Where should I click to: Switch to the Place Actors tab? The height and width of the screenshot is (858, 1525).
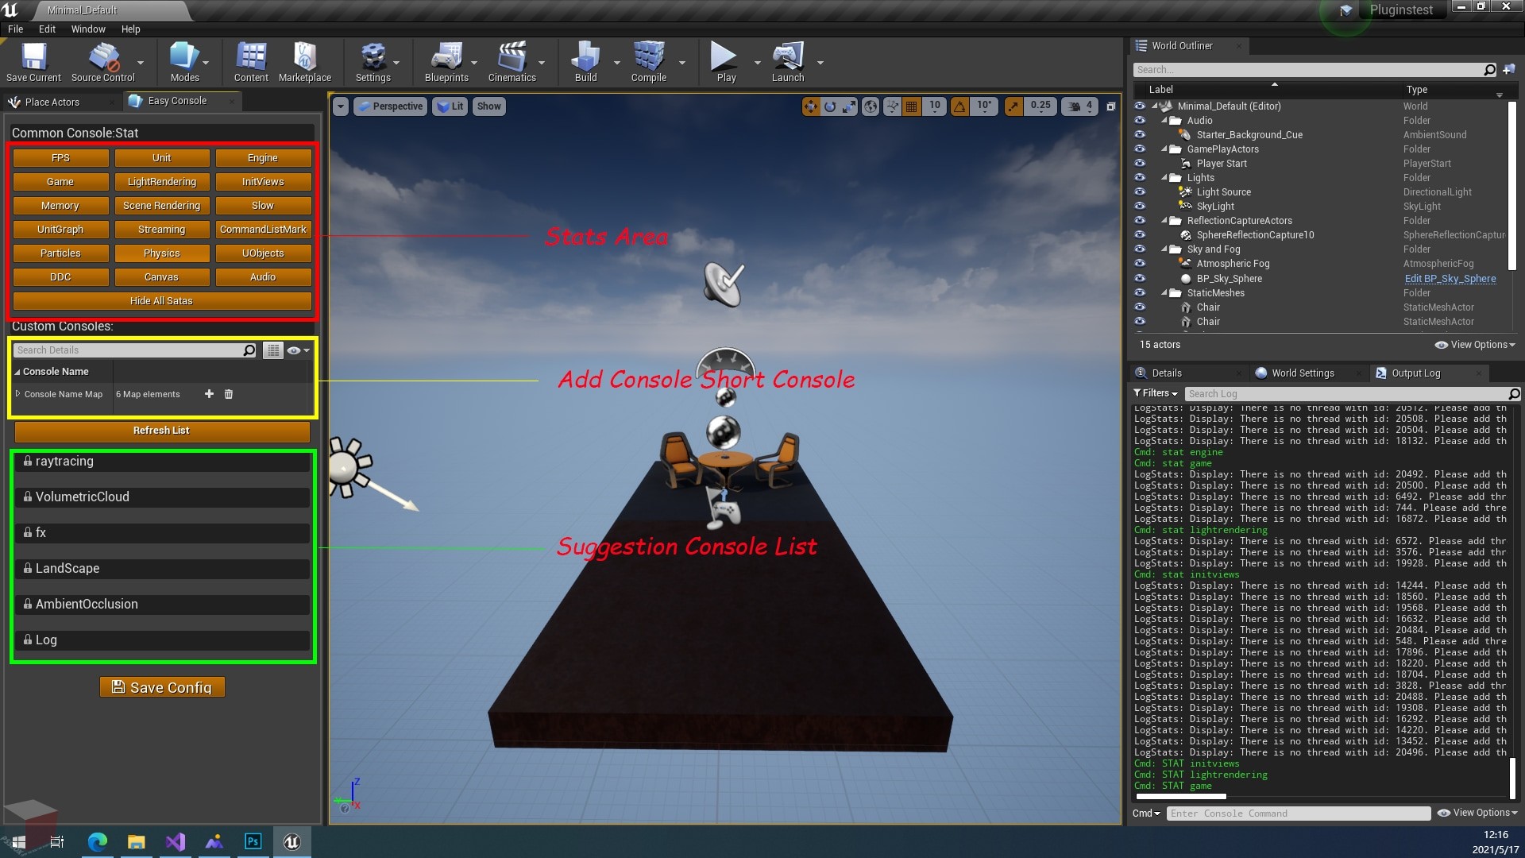click(52, 102)
